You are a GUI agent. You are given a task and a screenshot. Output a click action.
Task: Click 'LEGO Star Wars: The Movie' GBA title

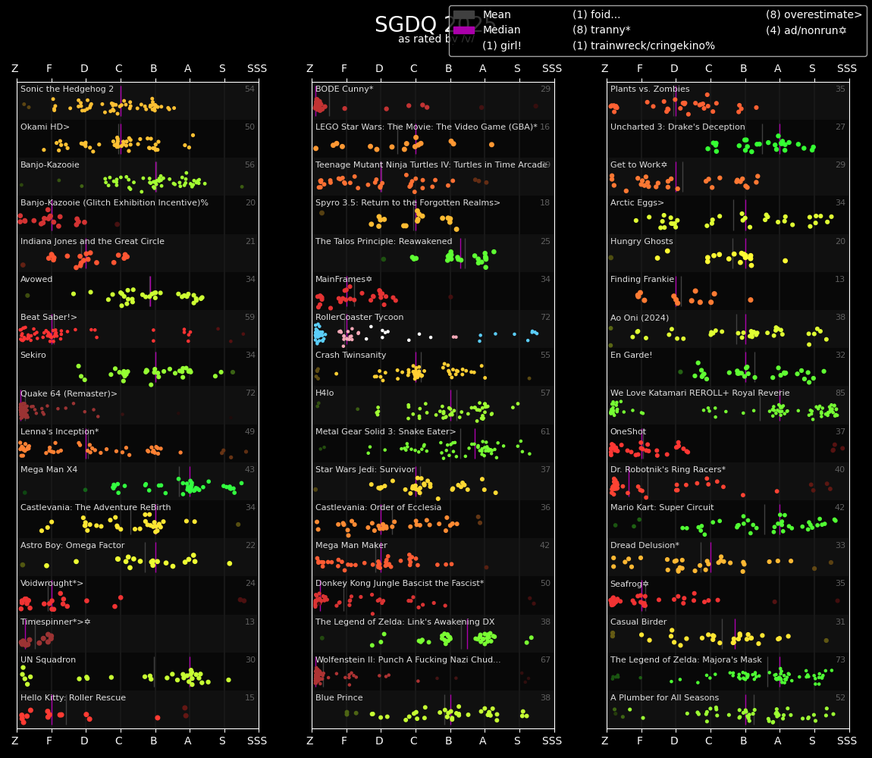click(x=426, y=127)
